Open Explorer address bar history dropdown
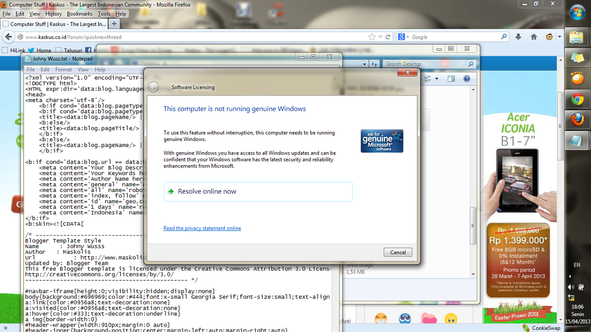This screenshot has width=591, height=332. [365, 64]
